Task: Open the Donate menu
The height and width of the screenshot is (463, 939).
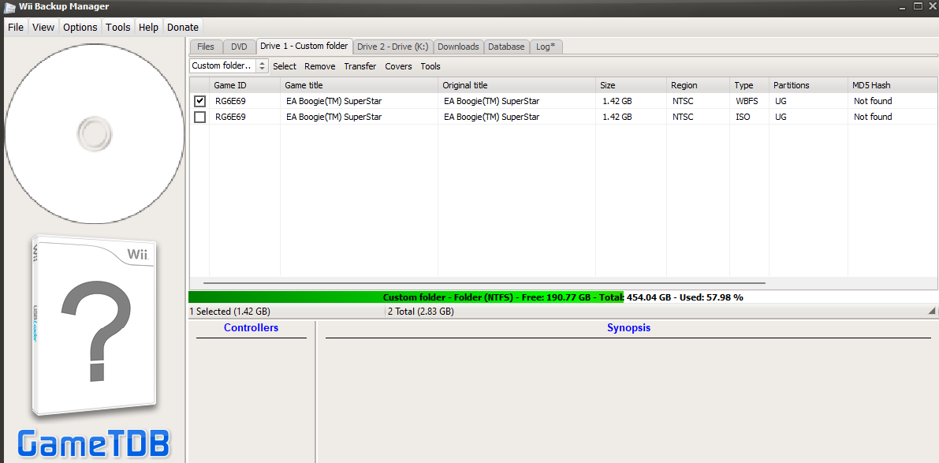Action: coord(183,27)
